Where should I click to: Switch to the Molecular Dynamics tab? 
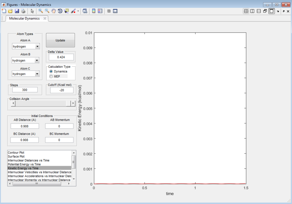(25, 18)
